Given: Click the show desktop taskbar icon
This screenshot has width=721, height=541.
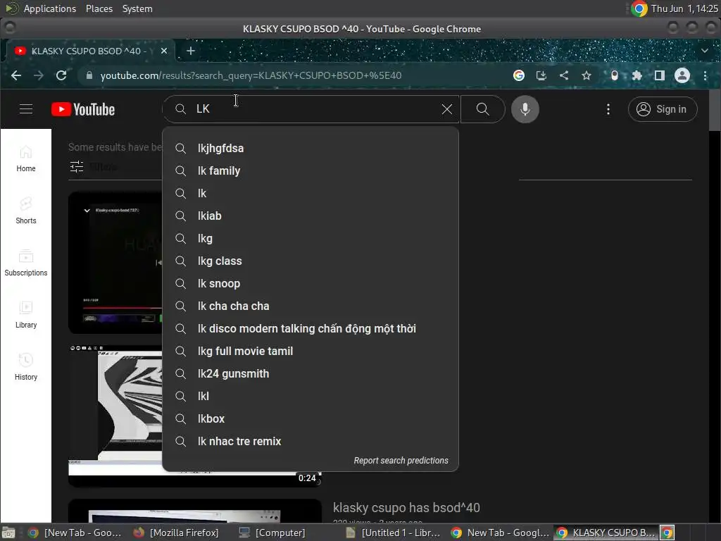Looking at the screenshot, I should click(8, 533).
